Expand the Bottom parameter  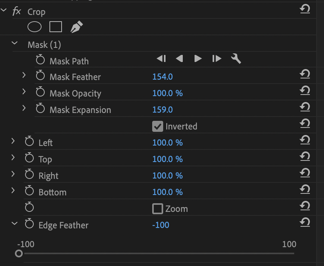click(13, 190)
